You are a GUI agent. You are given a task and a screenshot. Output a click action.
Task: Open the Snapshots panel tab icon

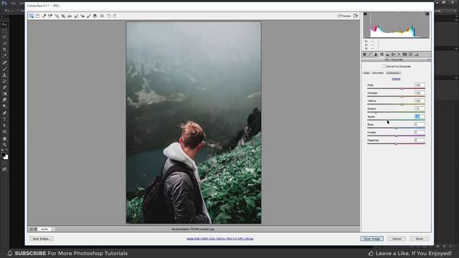416,54
